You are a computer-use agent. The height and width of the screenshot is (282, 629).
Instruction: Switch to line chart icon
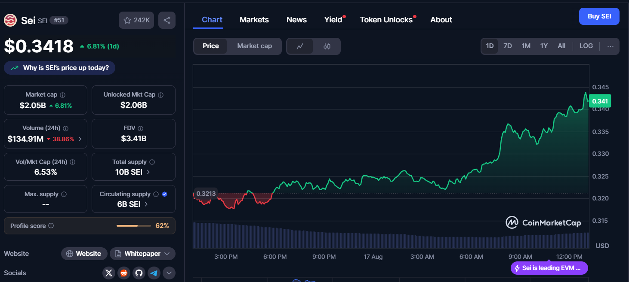[300, 46]
